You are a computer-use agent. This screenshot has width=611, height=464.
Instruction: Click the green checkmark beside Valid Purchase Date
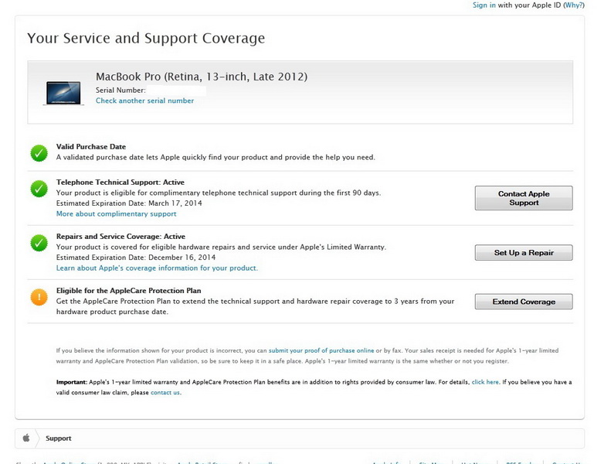[x=39, y=152]
